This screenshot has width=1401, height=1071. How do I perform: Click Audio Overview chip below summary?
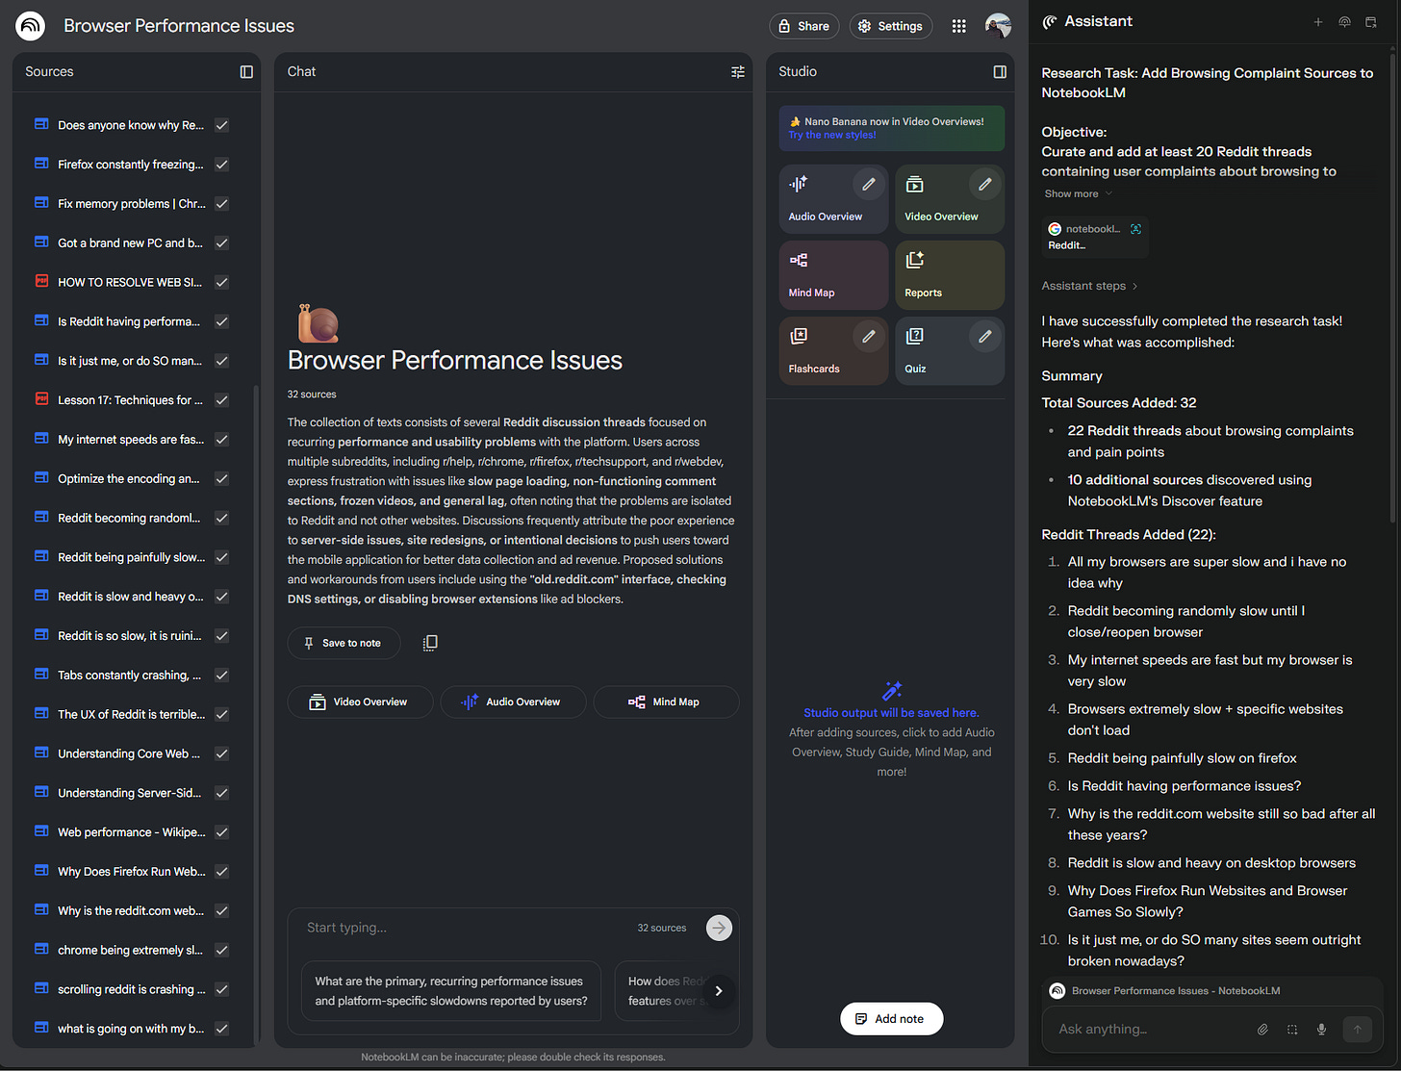tap(513, 702)
